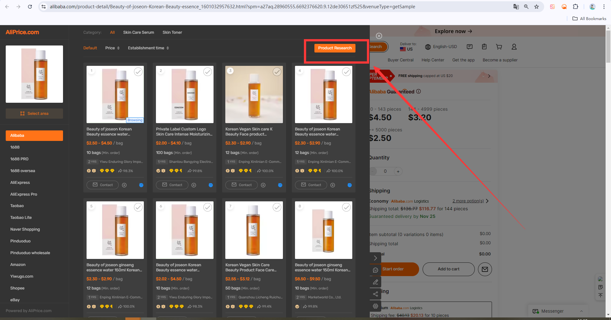Open Alibaba orders clipboard icon

(x=484, y=47)
